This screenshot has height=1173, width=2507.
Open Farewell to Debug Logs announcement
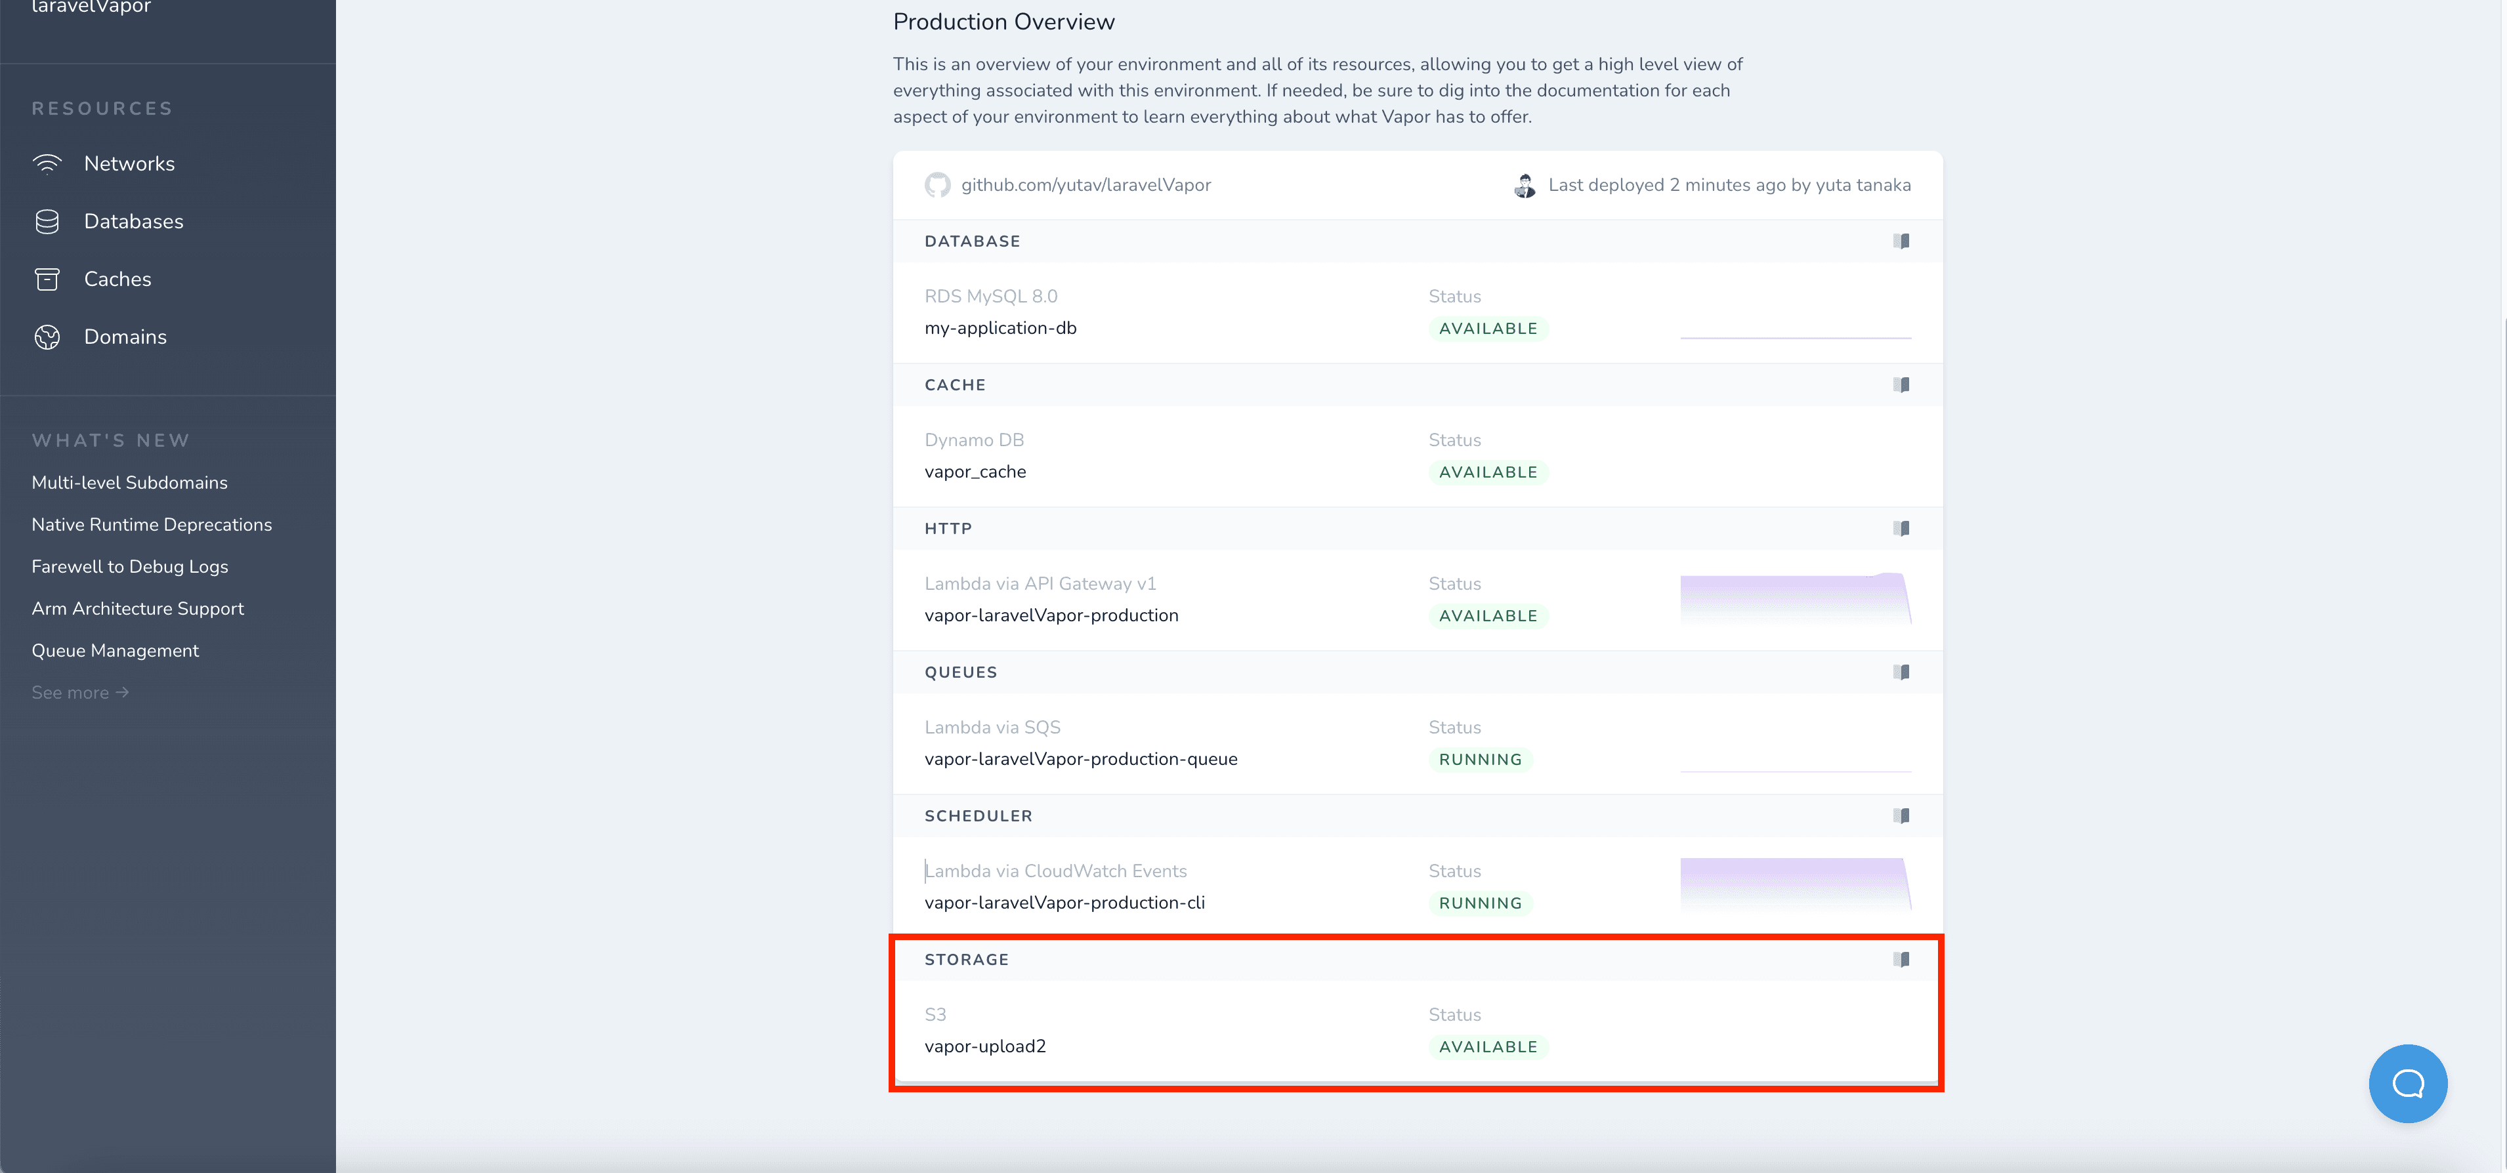(x=129, y=566)
